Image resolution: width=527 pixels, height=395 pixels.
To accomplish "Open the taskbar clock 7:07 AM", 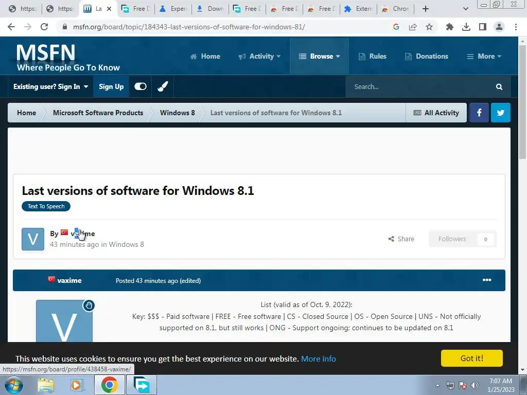I will pos(501,385).
